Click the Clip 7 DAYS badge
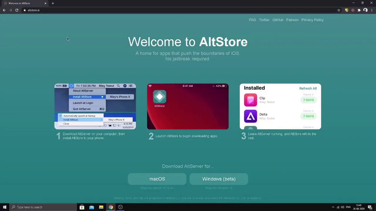 [308, 100]
